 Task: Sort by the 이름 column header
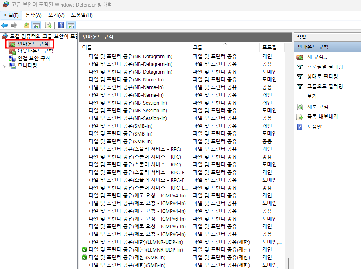pos(135,47)
